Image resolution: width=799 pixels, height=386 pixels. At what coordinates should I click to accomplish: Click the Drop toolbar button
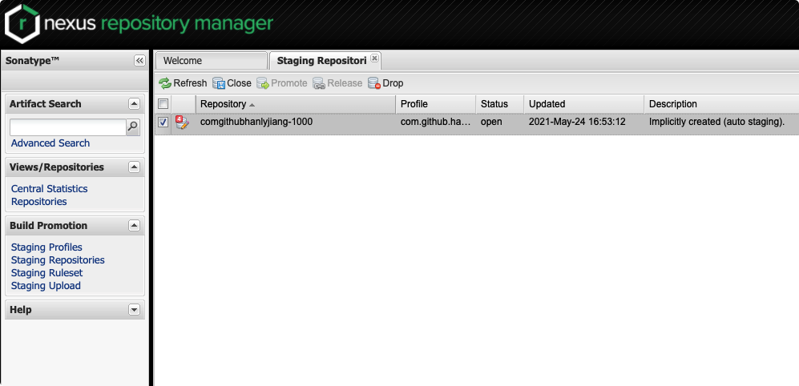[x=385, y=83]
